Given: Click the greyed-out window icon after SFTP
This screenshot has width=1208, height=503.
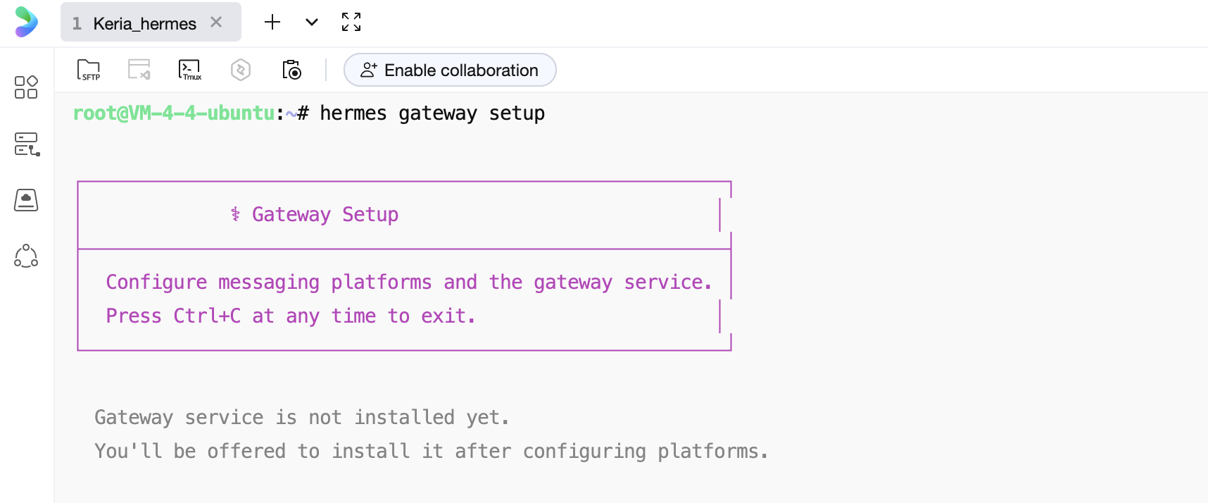Looking at the screenshot, I should pos(139,70).
